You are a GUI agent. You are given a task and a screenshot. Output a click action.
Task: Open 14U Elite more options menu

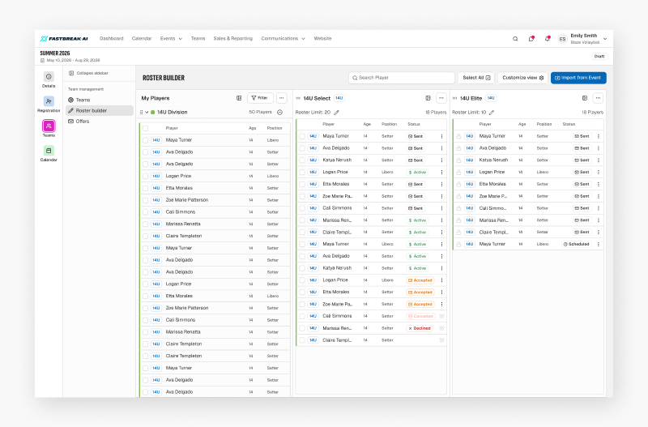click(598, 98)
